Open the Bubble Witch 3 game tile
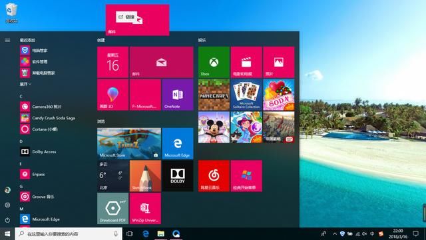Viewport: 426px width, 240px height. pos(246,127)
